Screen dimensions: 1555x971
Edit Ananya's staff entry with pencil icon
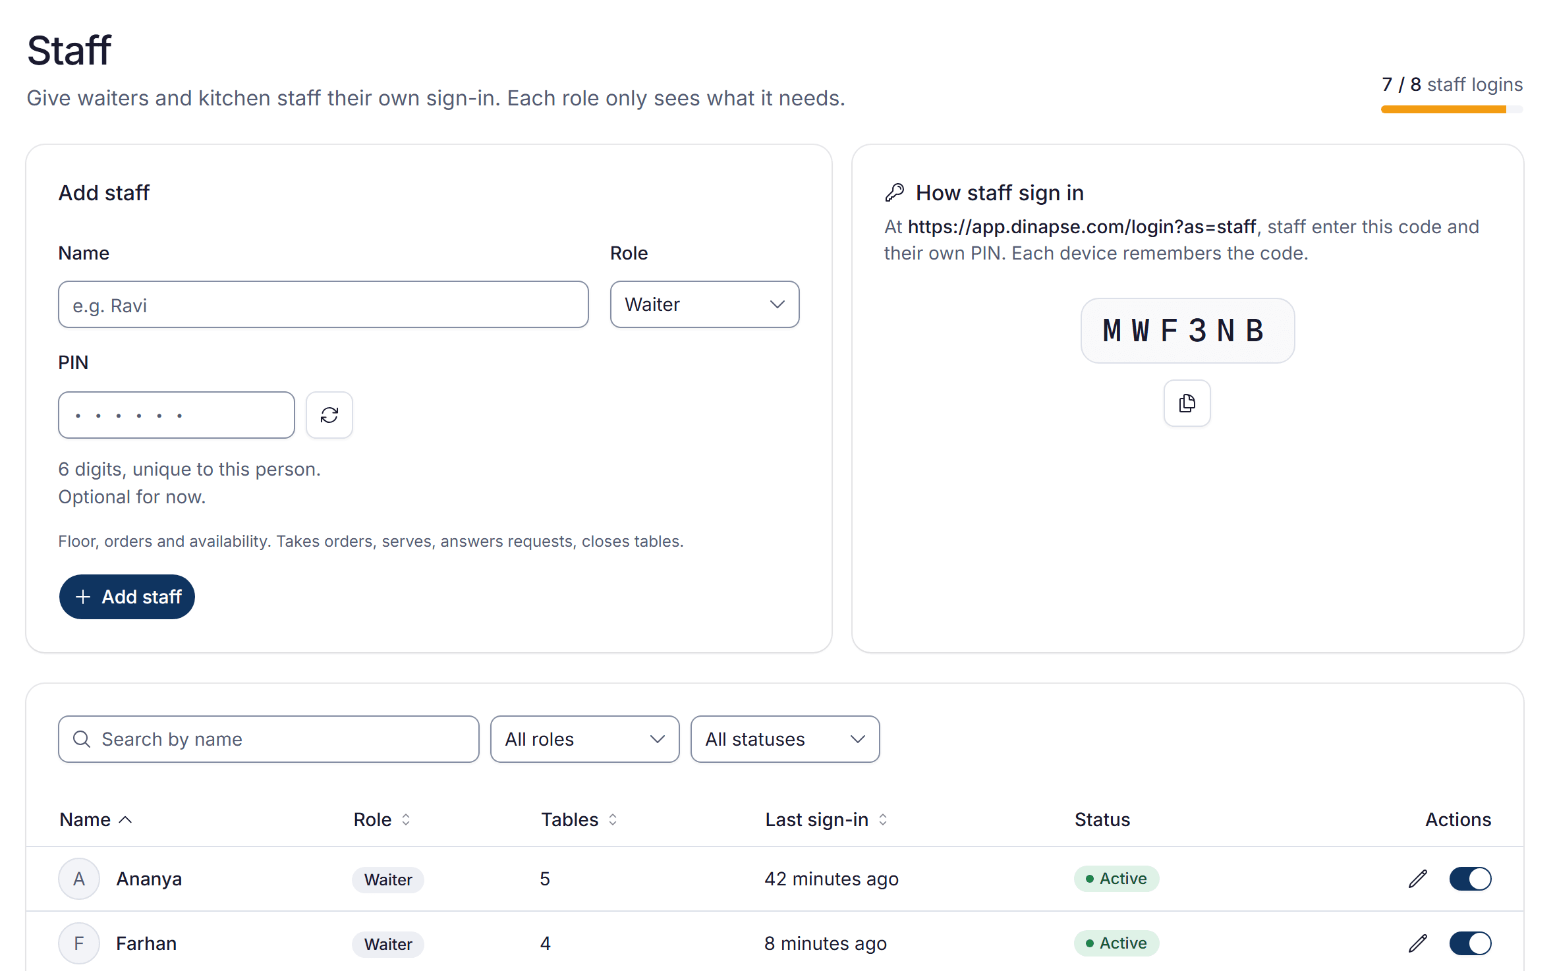point(1418,879)
